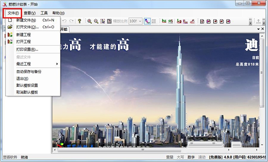Click the bar-chart icon beside 打开工程

10,41
